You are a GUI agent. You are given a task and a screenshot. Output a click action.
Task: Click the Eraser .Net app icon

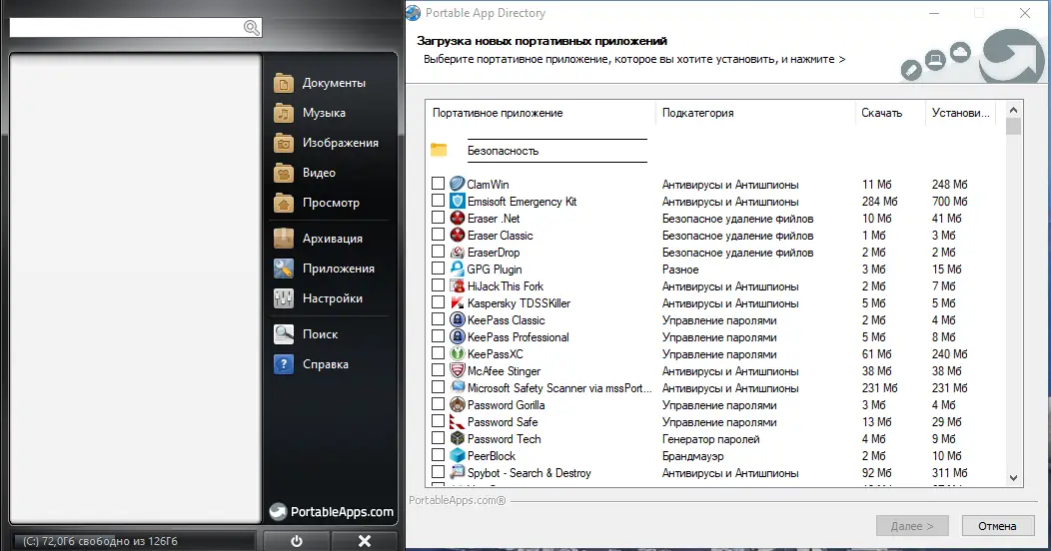pos(458,218)
